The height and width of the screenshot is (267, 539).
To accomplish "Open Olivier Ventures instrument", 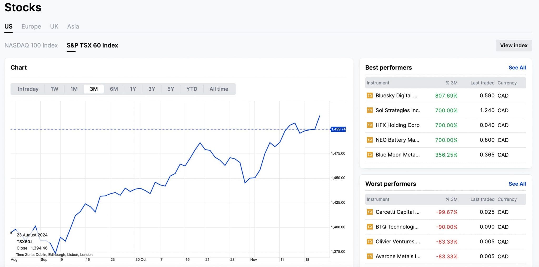I will point(446,242).
